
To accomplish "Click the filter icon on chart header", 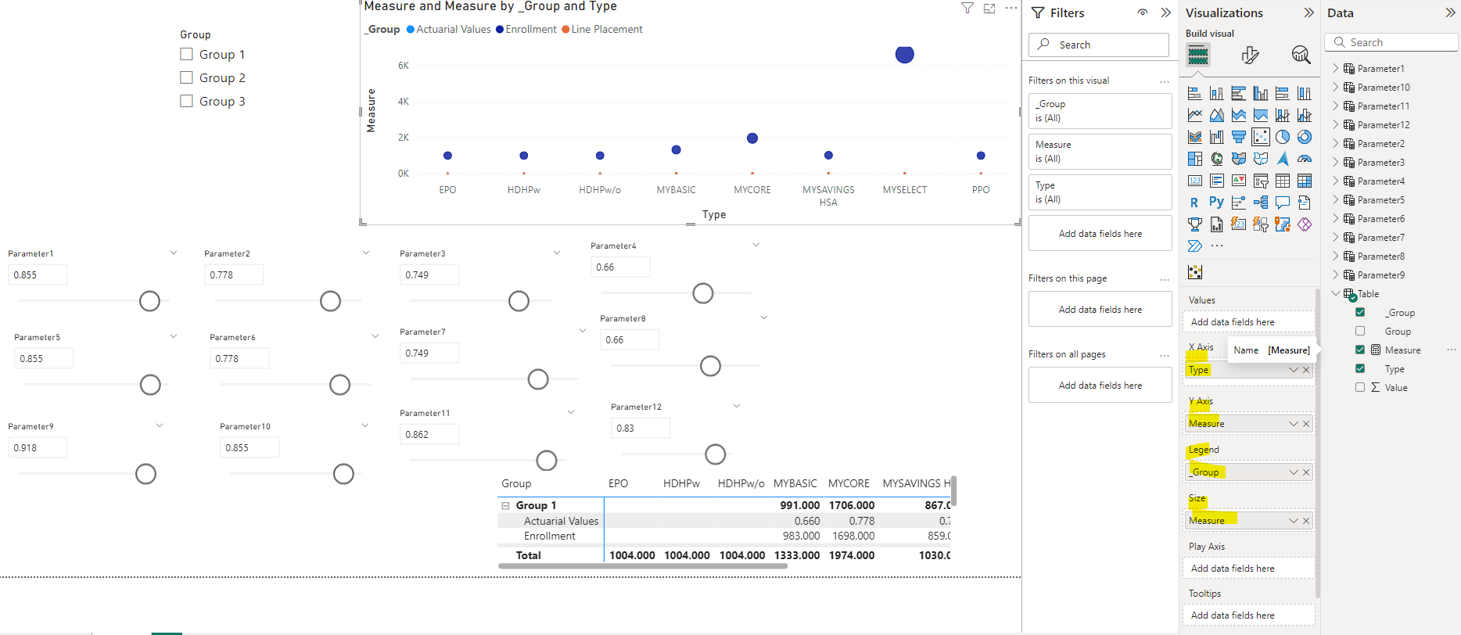I will [x=967, y=9].
